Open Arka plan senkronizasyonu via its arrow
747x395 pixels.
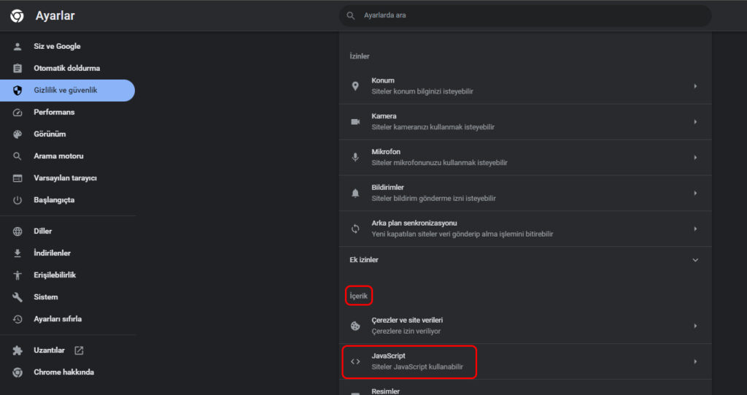[695, 229]
